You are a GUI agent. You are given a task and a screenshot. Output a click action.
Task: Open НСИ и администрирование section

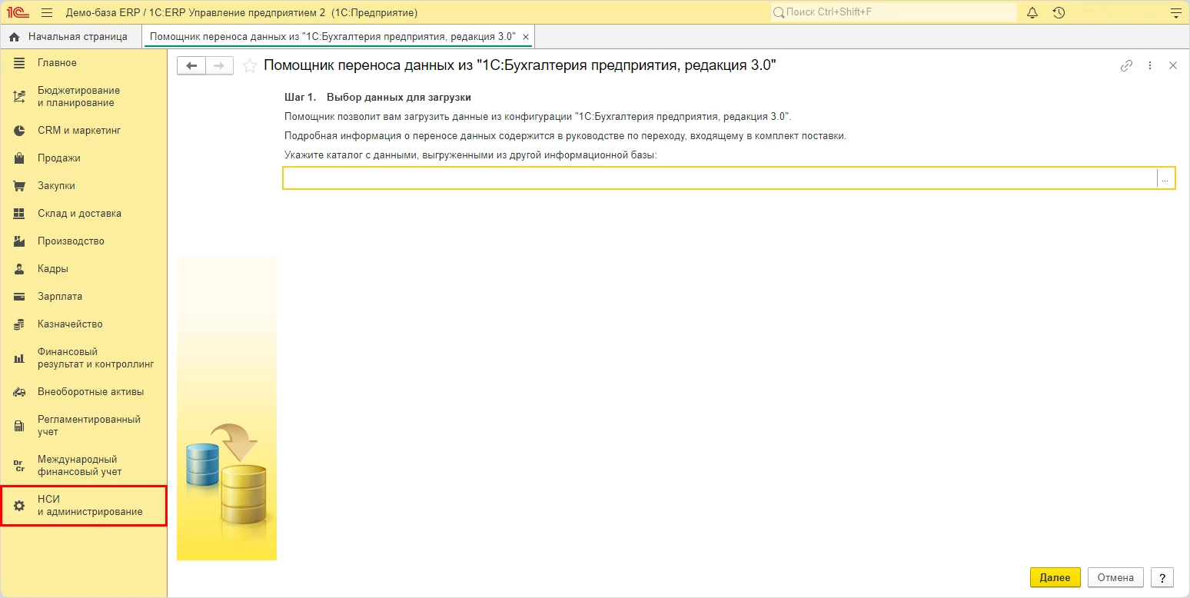[x=83, y=506]
